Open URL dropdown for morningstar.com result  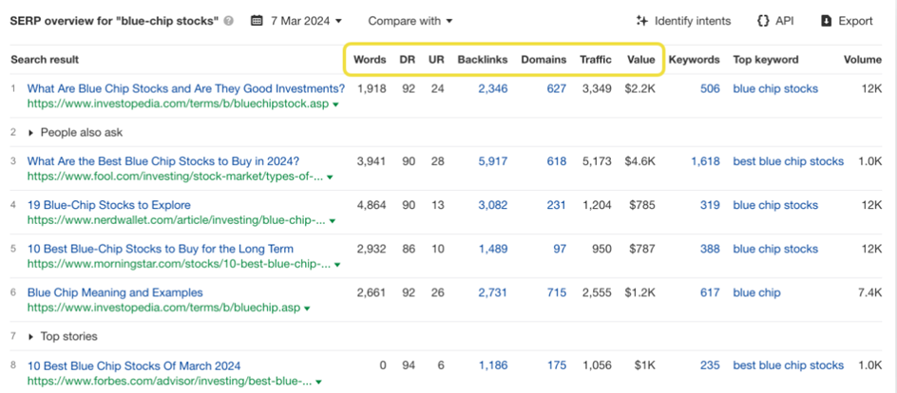(x=337, y=265)
